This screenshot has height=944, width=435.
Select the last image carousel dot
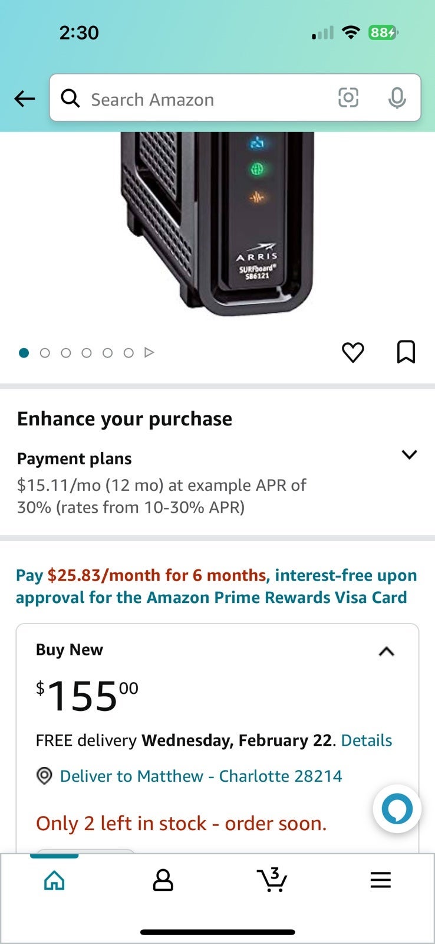tap(128, 353)
